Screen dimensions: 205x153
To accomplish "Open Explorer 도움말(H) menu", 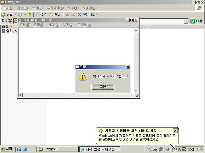I will pyautogui.click(x=90, y=8).
